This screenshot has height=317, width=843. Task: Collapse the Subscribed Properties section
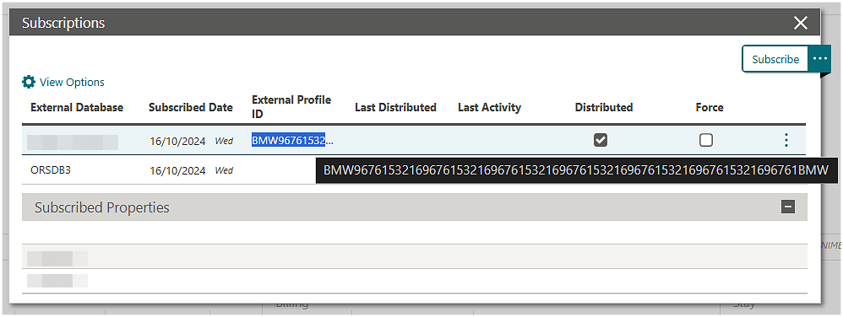click(788, 207)
